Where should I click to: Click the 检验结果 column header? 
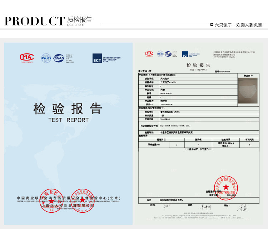coord(226,140)
